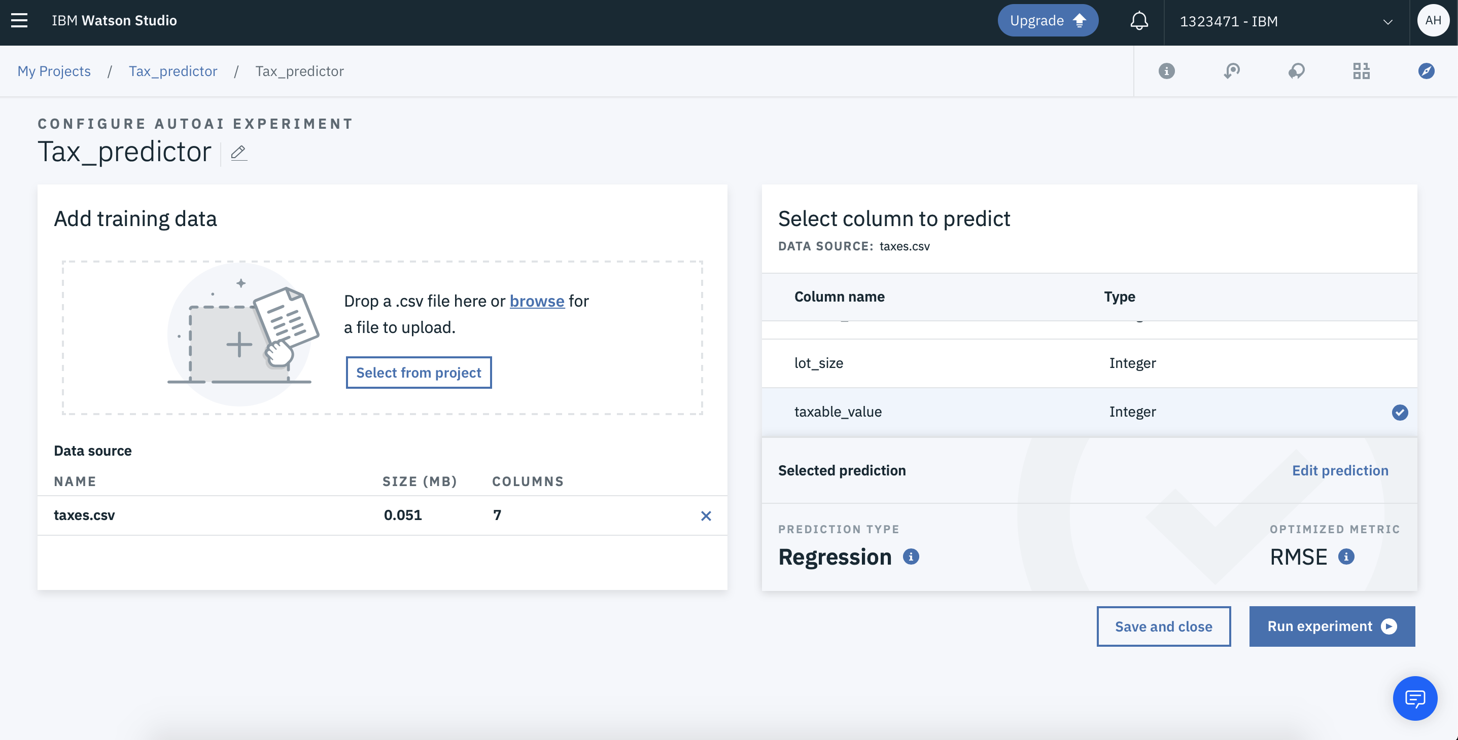This screenshot has width=1458, height=740.
Task: Click the version history icon
Action: tap(1232, 71)
